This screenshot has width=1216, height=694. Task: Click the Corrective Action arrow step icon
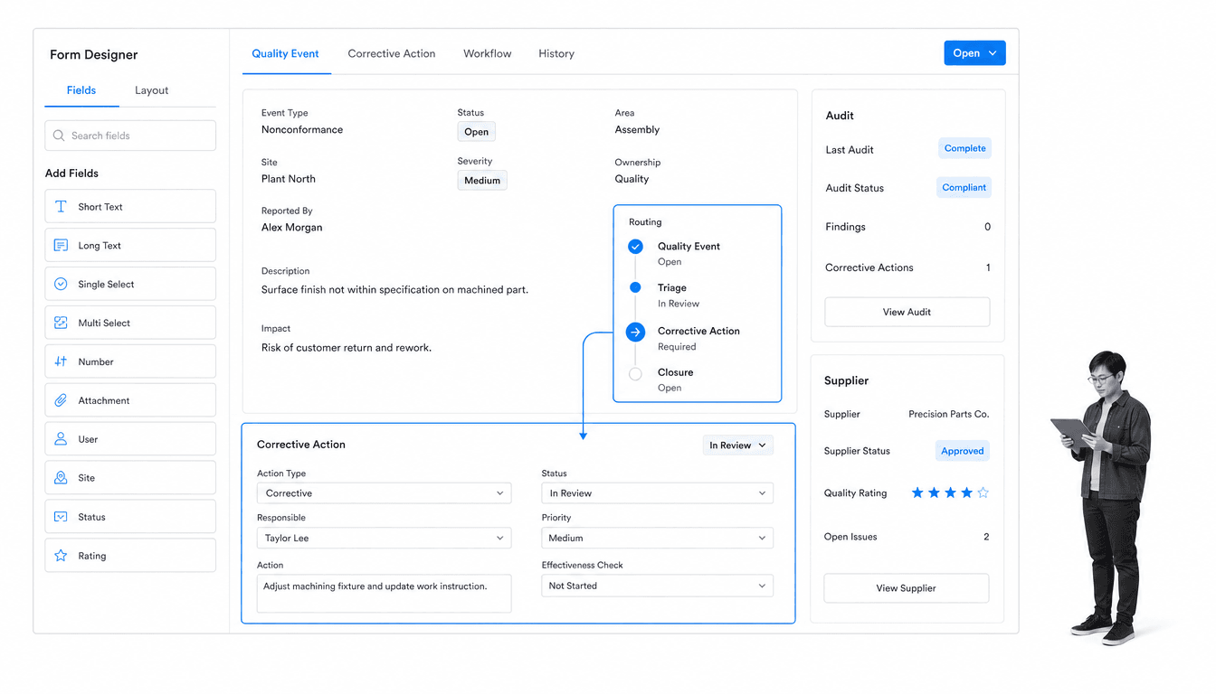[635, 332]
